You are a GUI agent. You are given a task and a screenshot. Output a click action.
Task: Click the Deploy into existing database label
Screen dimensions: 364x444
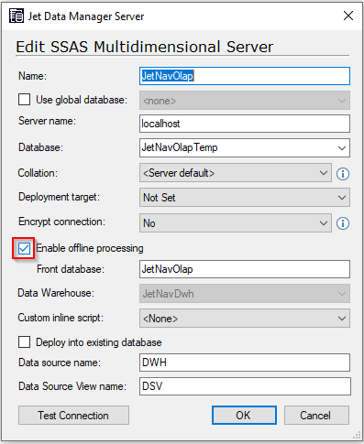click(x=99, y=342)
